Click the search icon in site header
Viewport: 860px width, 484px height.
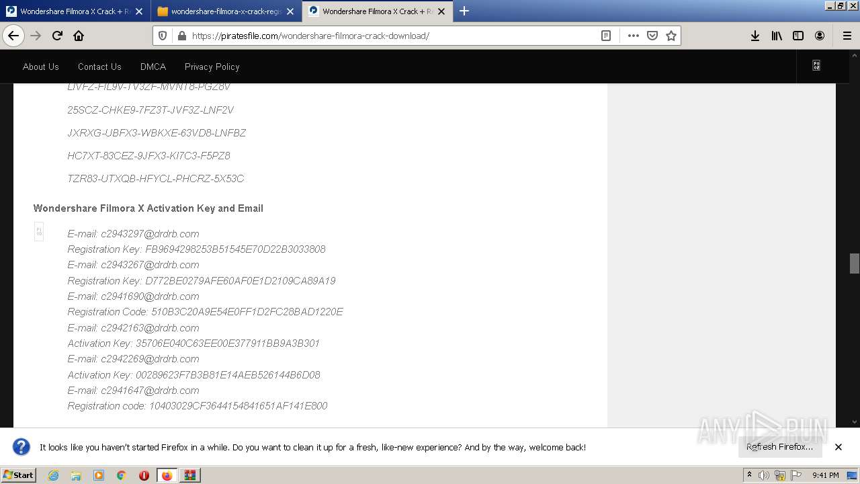point(816,66)
